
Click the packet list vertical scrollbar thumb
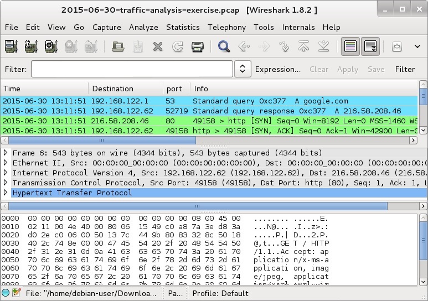pos(423,96)
